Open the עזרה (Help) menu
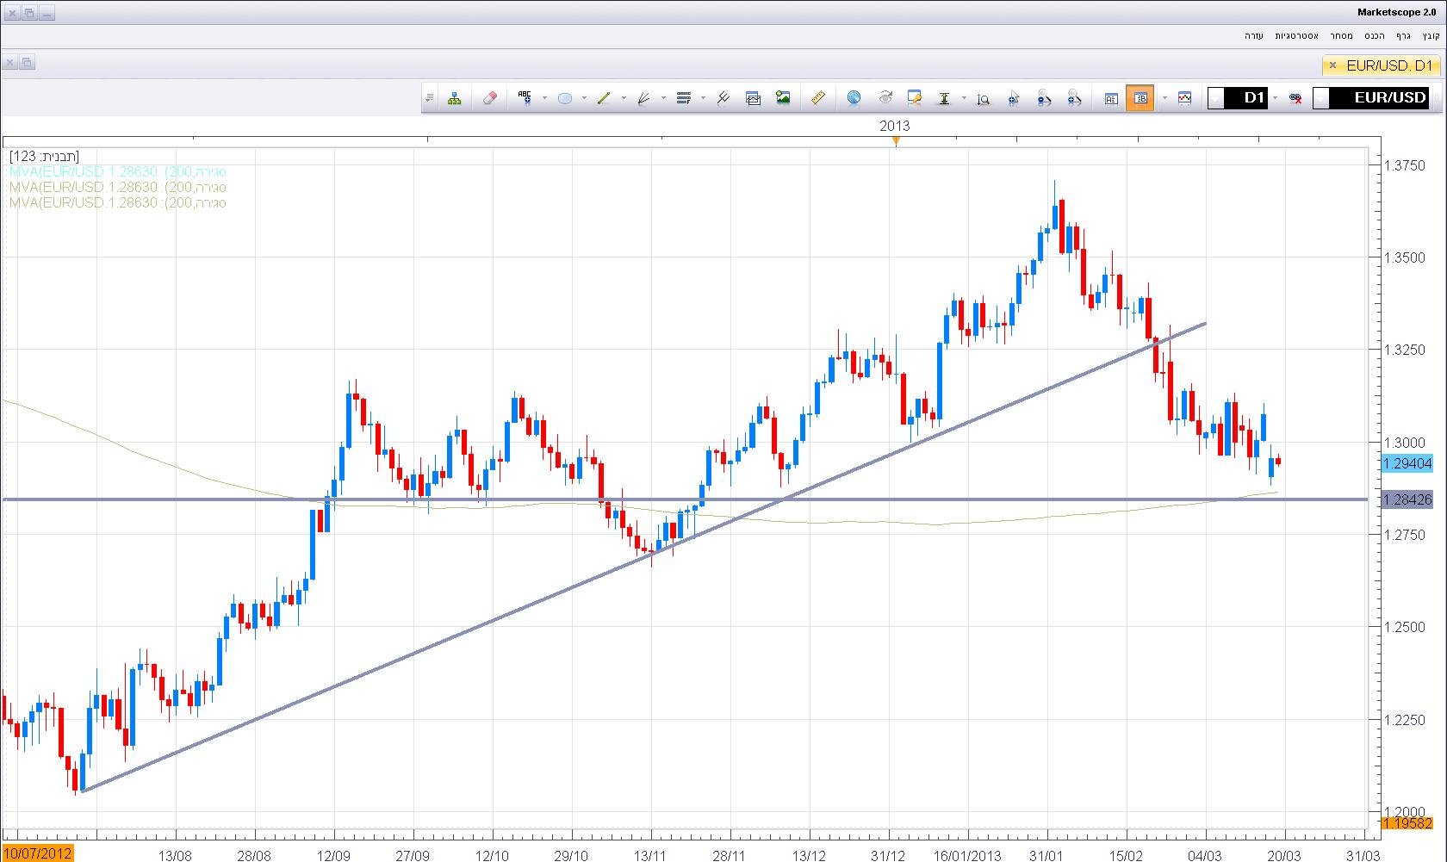 [x=1253, y=35]
